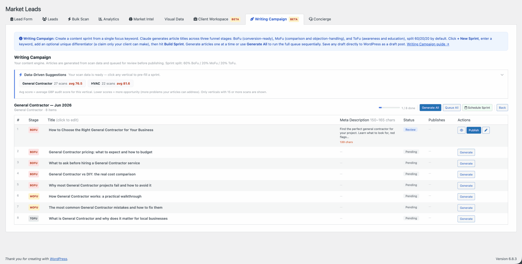Generate the 'practical walkthrough' article
The width and height of the screenshot is (522, 264).
click(x=466, y=197)
